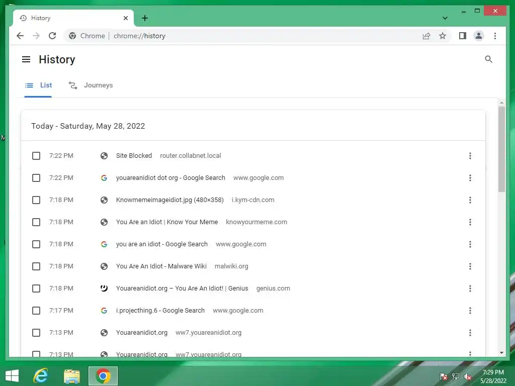Launch Internet Explorer from the taskbar
This screenshot has width=515, height=386.
click(x=41, y=376)
